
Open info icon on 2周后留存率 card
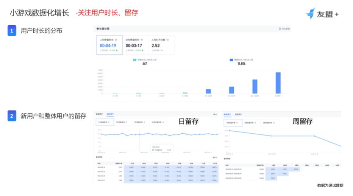255,123
